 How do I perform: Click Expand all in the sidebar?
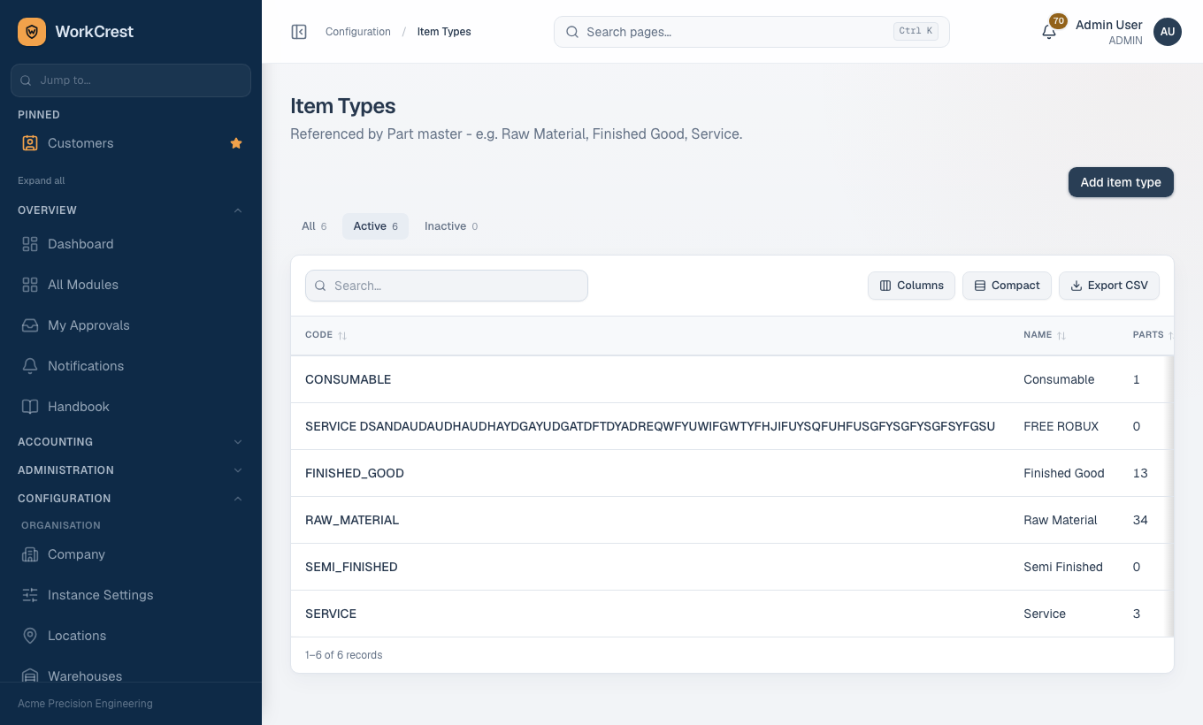42,180
